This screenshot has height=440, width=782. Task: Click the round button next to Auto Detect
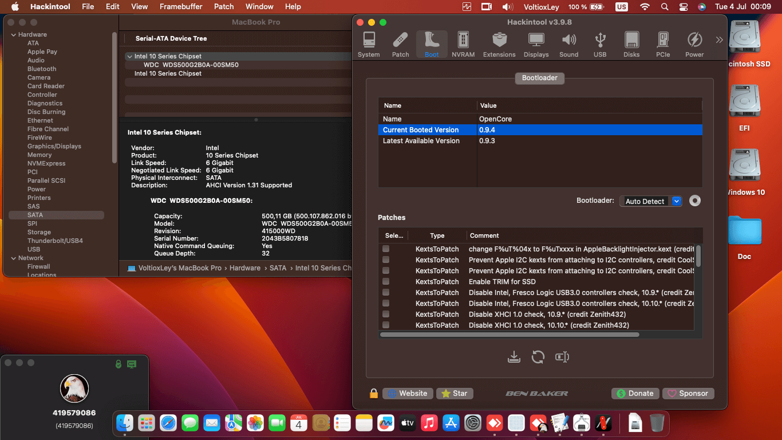[x=695, y=201]
